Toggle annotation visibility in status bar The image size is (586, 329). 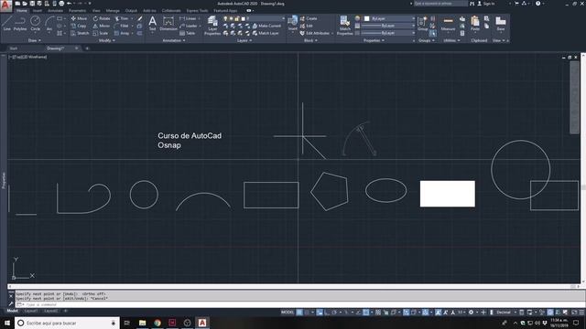(x=438, y=313)
